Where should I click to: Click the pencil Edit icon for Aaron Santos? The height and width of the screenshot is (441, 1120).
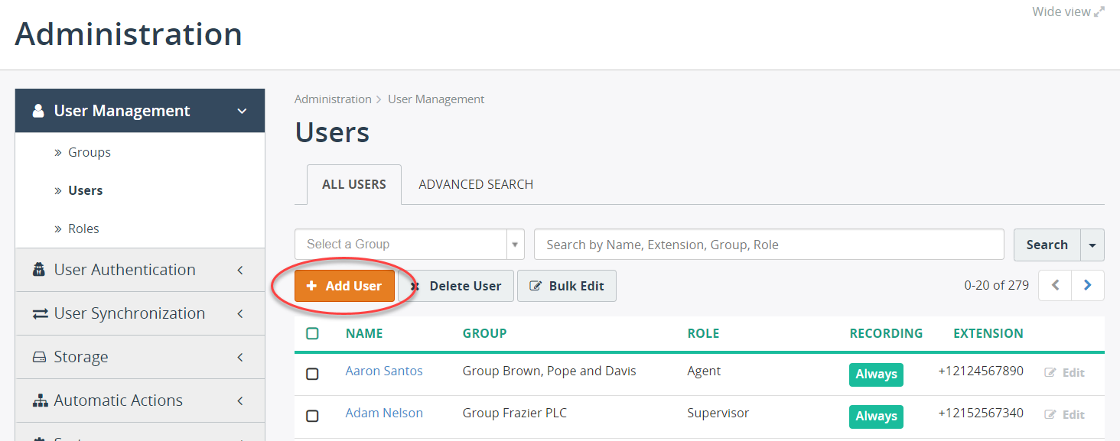click(x=1050, y=373)
